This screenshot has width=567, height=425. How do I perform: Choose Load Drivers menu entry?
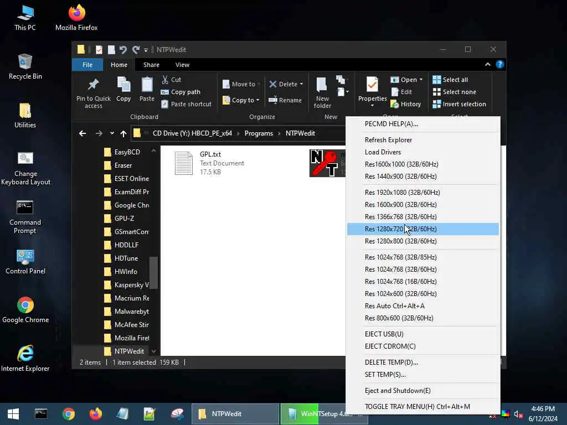(422, 152)
